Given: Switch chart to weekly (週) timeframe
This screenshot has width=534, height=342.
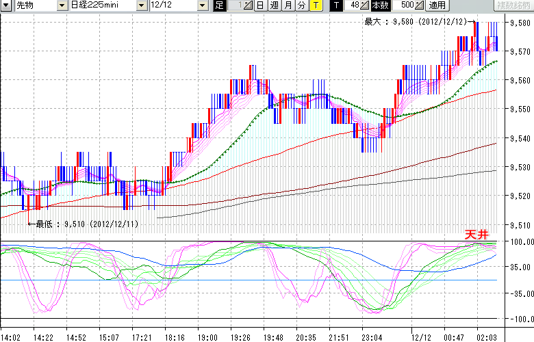Looking at the screenshot, I should [x=274, y=5].
